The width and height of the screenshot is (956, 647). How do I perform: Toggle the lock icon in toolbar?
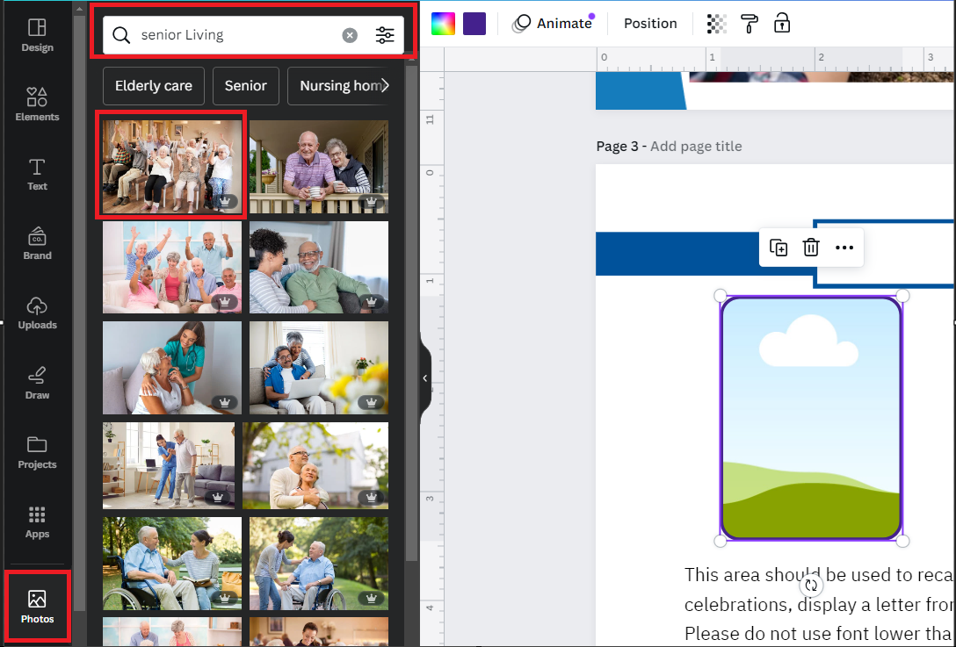pos(782,23)
